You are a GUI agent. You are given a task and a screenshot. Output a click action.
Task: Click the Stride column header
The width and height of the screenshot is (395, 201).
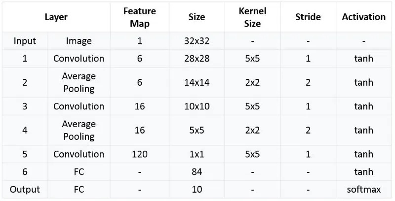(308, 17)
